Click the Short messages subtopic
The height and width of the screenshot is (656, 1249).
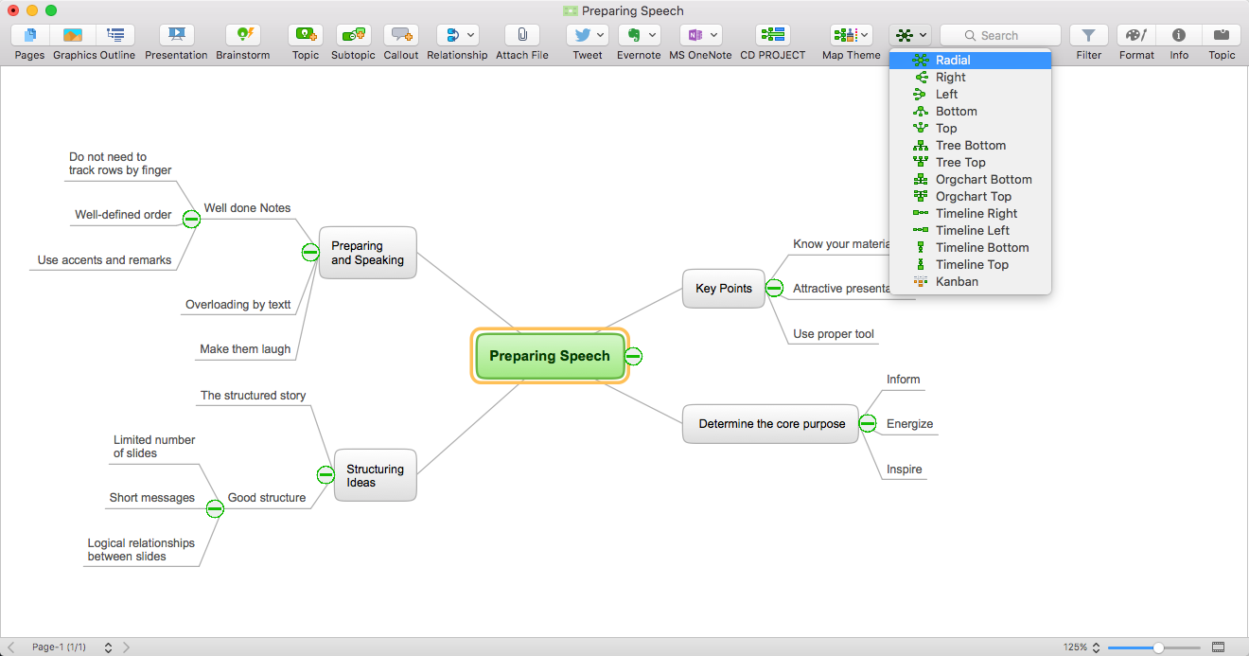[x=152, y=498]
